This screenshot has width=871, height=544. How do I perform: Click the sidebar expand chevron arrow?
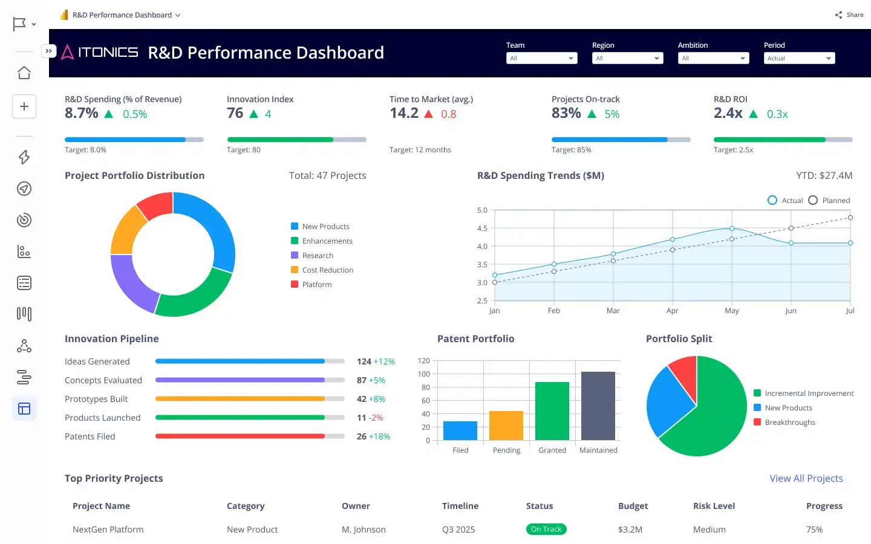(x=49, y=51)
